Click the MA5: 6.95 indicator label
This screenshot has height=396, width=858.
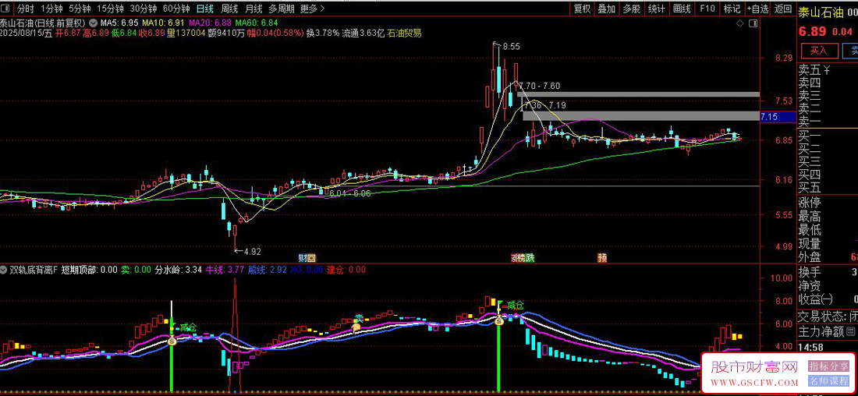coord(119,23)
